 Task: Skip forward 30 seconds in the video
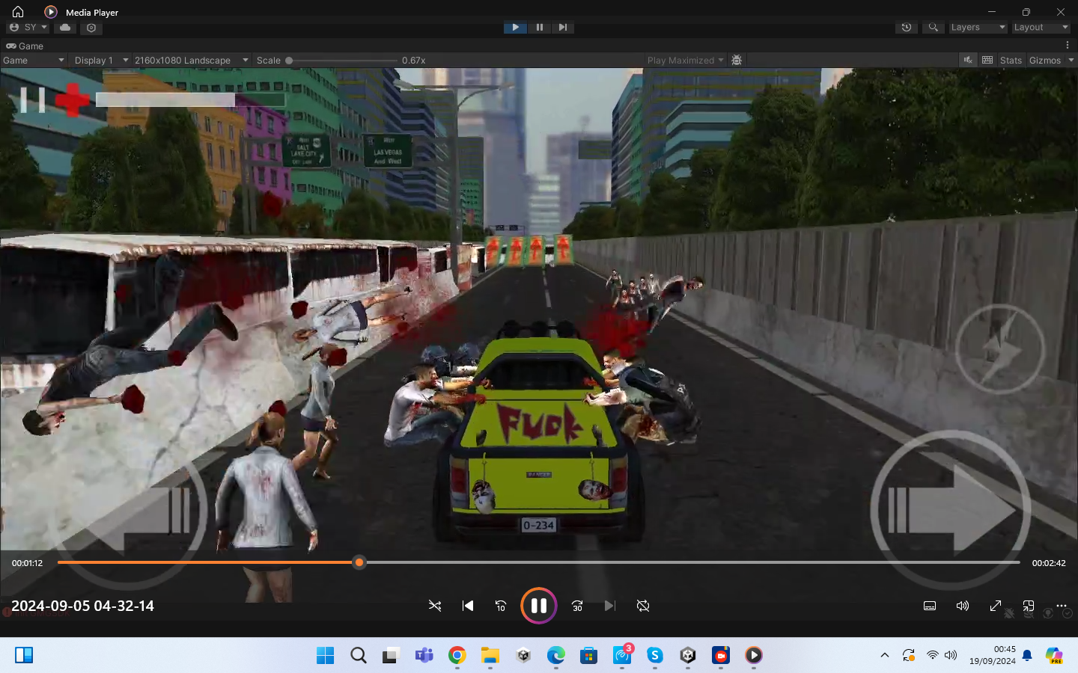(576, 606)
